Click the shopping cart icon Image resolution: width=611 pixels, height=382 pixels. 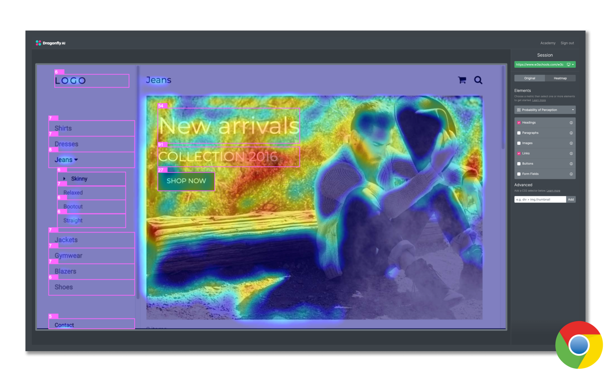(x=462, y=80)
